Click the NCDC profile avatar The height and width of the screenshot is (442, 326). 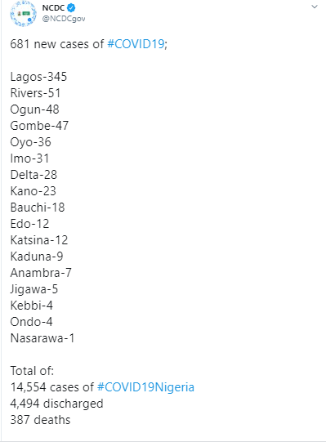coord(23,14)
